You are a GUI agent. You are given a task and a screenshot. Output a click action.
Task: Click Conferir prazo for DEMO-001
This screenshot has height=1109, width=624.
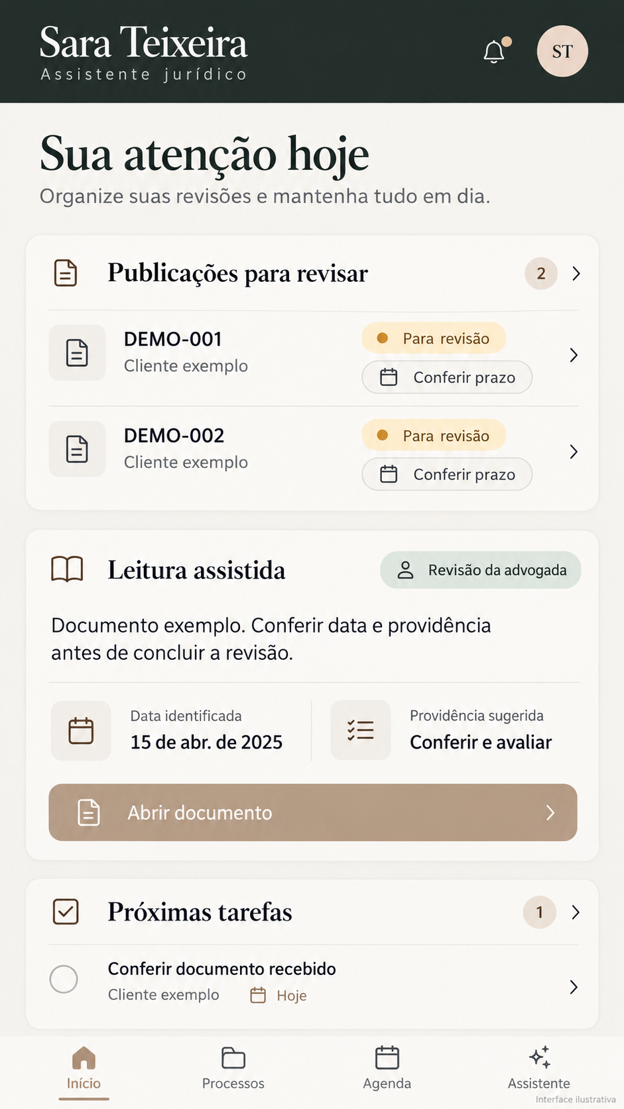coord(447,377)
